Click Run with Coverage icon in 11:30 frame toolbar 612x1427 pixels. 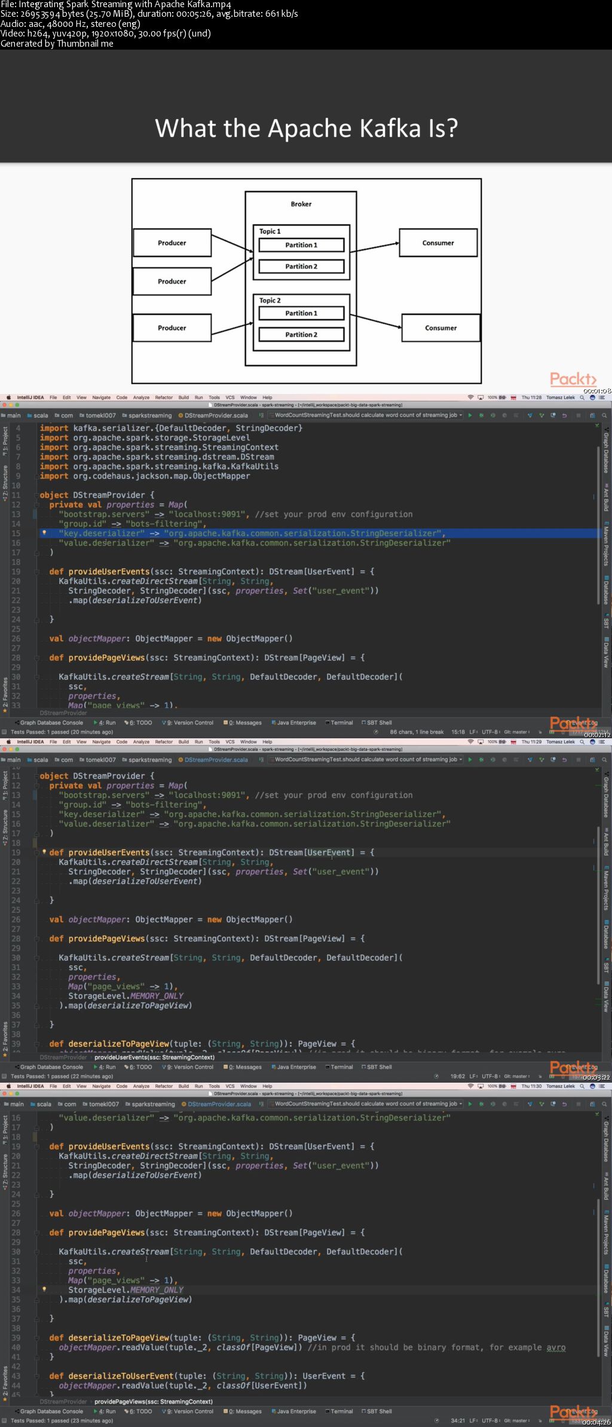(493, 1104)
